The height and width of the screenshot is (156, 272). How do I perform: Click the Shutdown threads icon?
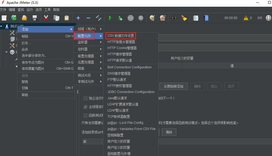point(141,18)
